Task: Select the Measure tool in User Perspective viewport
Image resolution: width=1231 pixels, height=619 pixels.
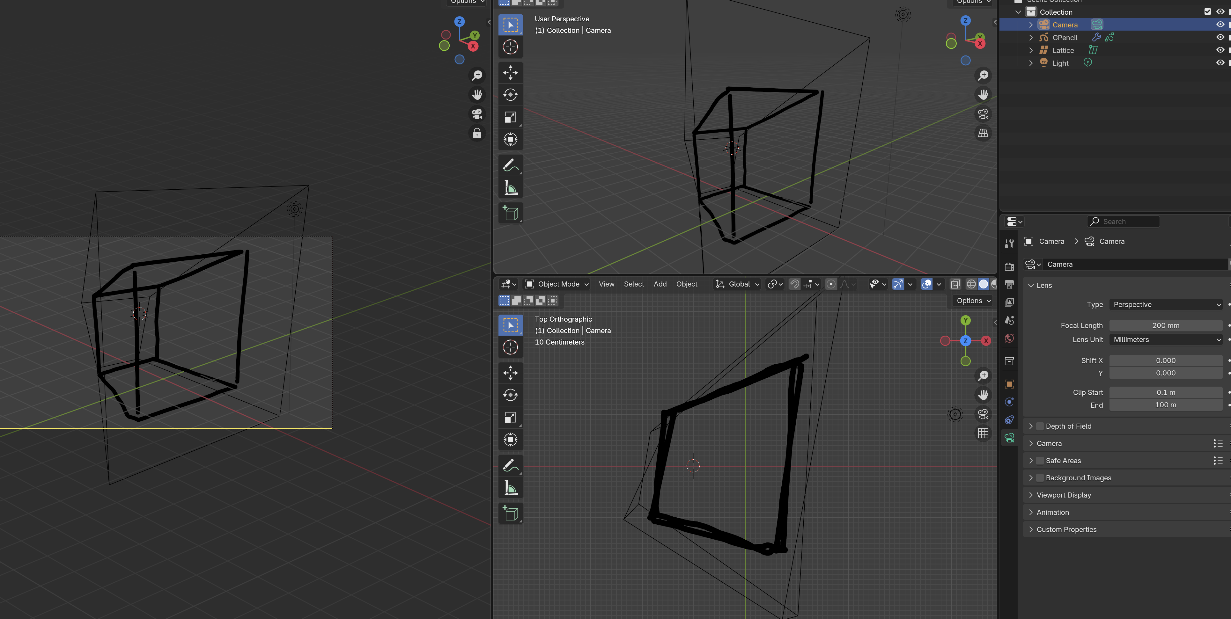Action: 510,188
